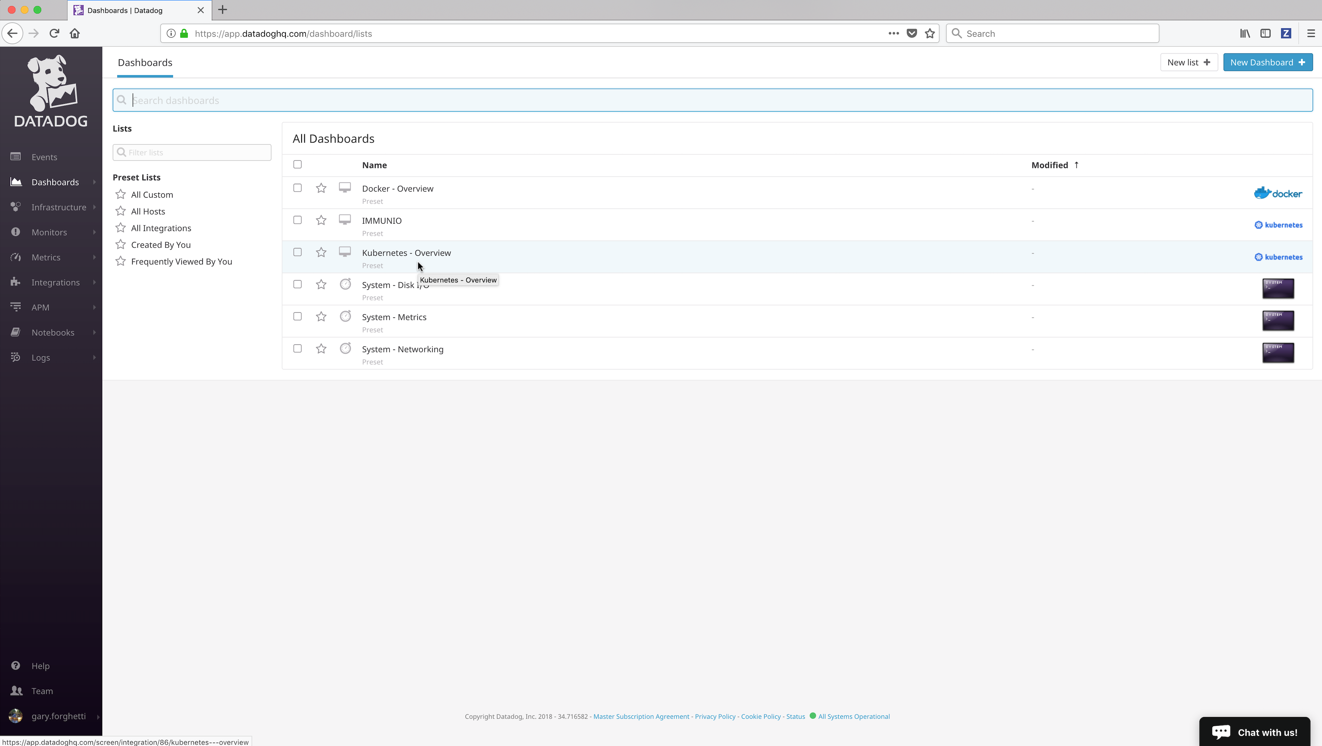Click the New list button
1322x746 pixels.
coord(1189,63)
